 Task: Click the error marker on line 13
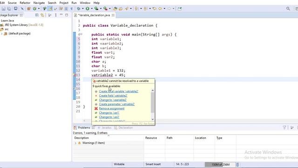74,75
